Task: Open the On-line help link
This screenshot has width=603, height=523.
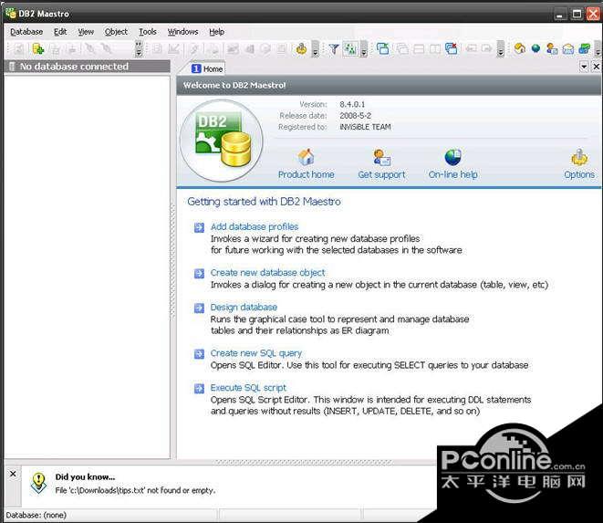Action: tap(453, 174)
